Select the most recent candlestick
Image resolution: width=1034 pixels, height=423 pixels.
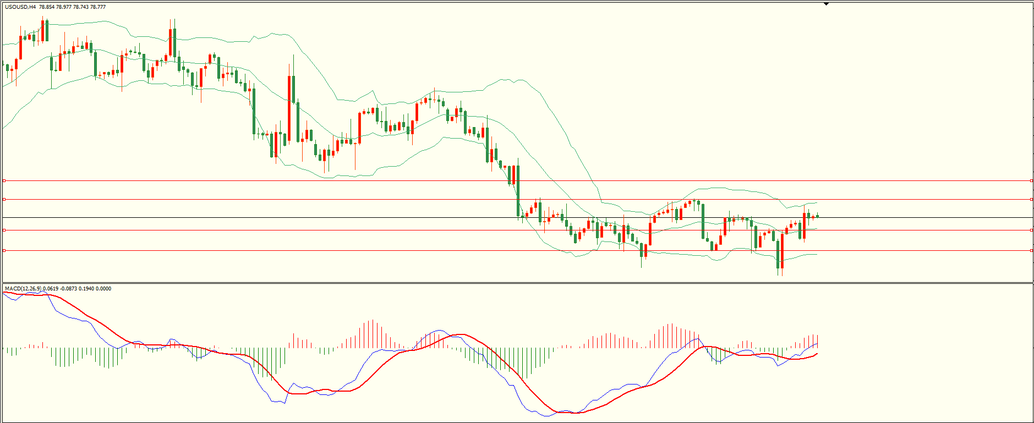pos(818,216)
